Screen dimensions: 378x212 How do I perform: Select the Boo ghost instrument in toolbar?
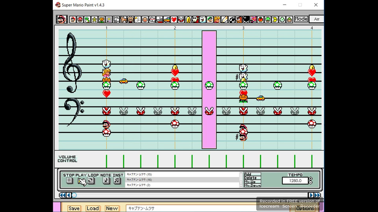point(203,20)
